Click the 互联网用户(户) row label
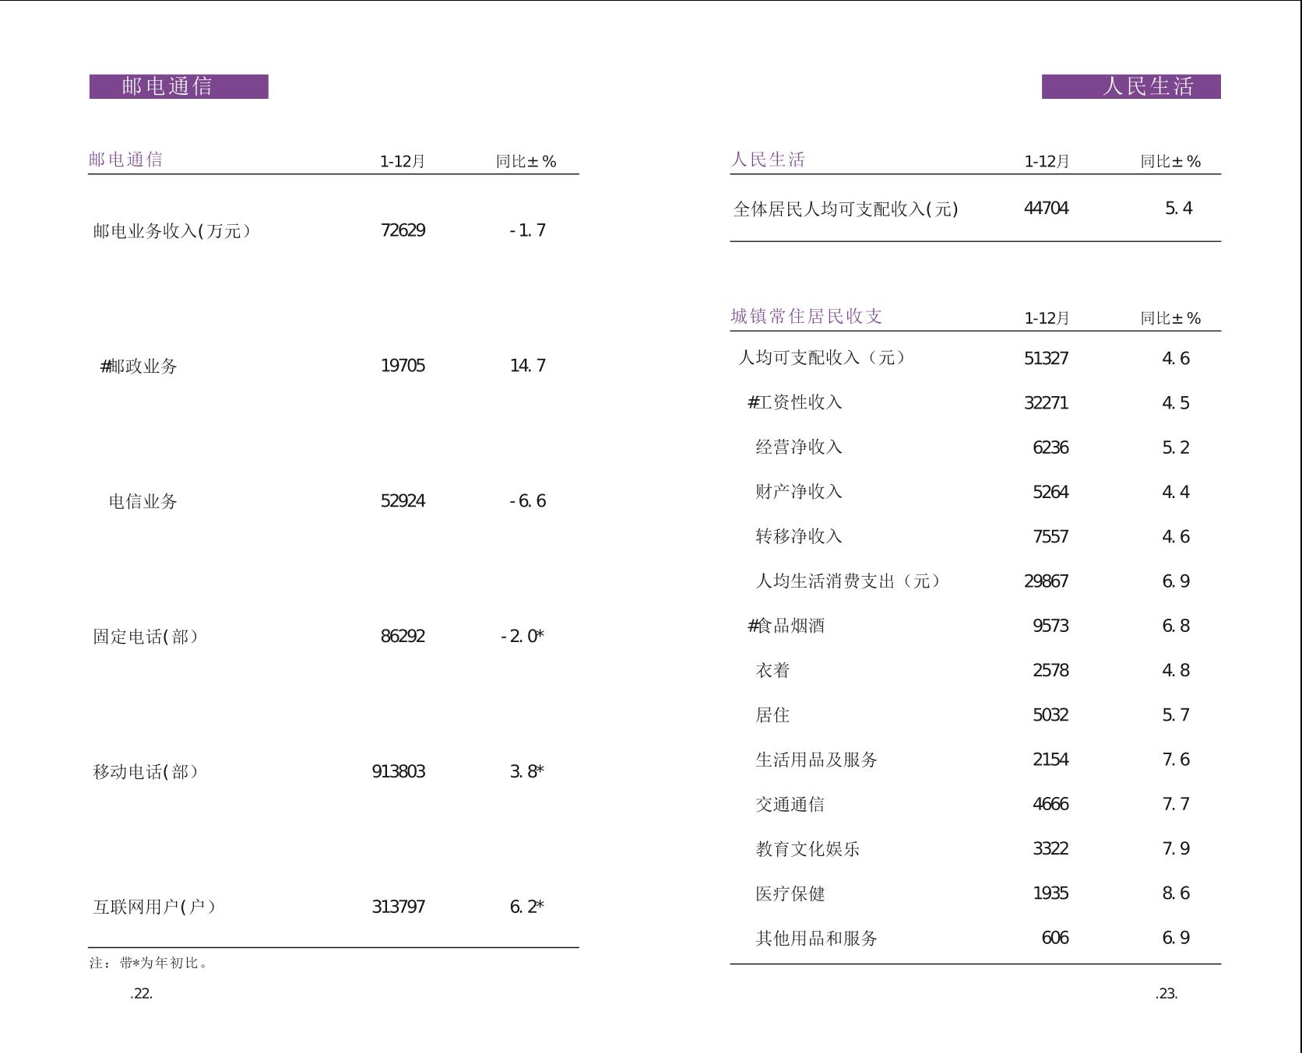Image resolution: width=1302 pixels, height=1053 pixels. 154,907
